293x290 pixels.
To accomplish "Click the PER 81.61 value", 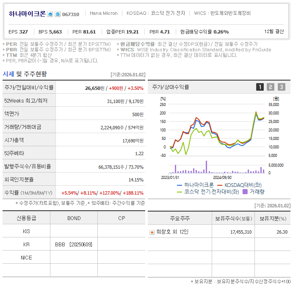I will [x=84, y=32].
